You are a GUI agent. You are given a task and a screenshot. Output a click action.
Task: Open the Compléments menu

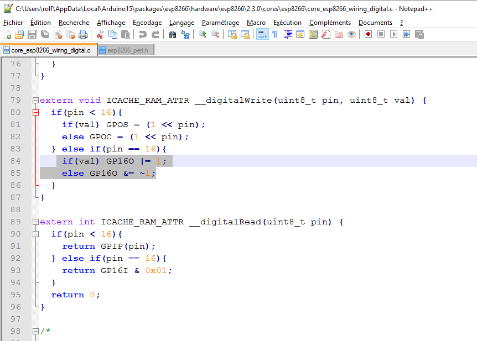(330, 23)
